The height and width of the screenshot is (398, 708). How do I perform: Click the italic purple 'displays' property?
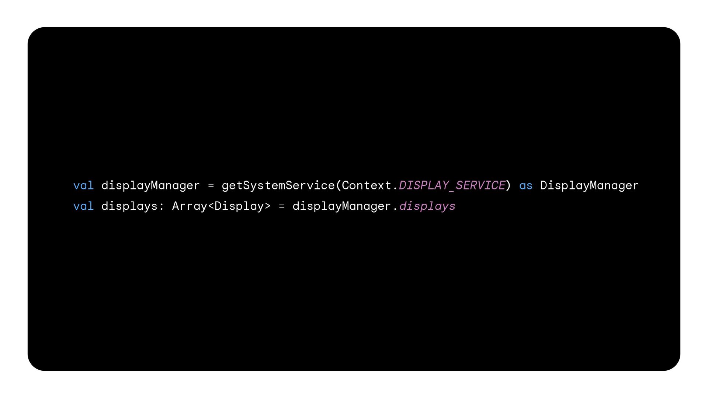coord(427,206)
